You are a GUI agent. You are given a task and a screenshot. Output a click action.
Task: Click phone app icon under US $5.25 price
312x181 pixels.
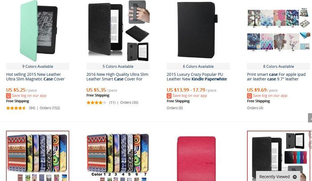pos(8,96)
